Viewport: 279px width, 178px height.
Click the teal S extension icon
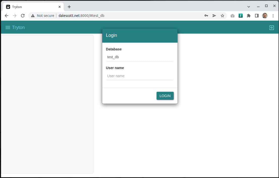coord(240,16)
